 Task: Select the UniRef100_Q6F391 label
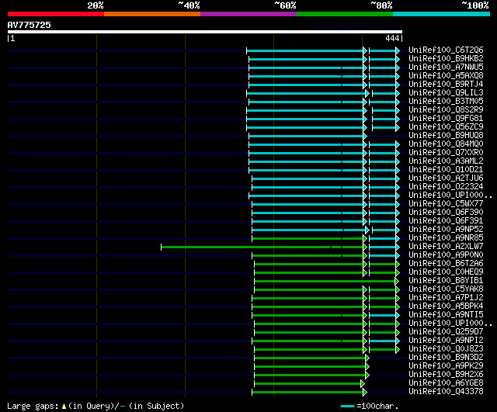click(446, 221)
